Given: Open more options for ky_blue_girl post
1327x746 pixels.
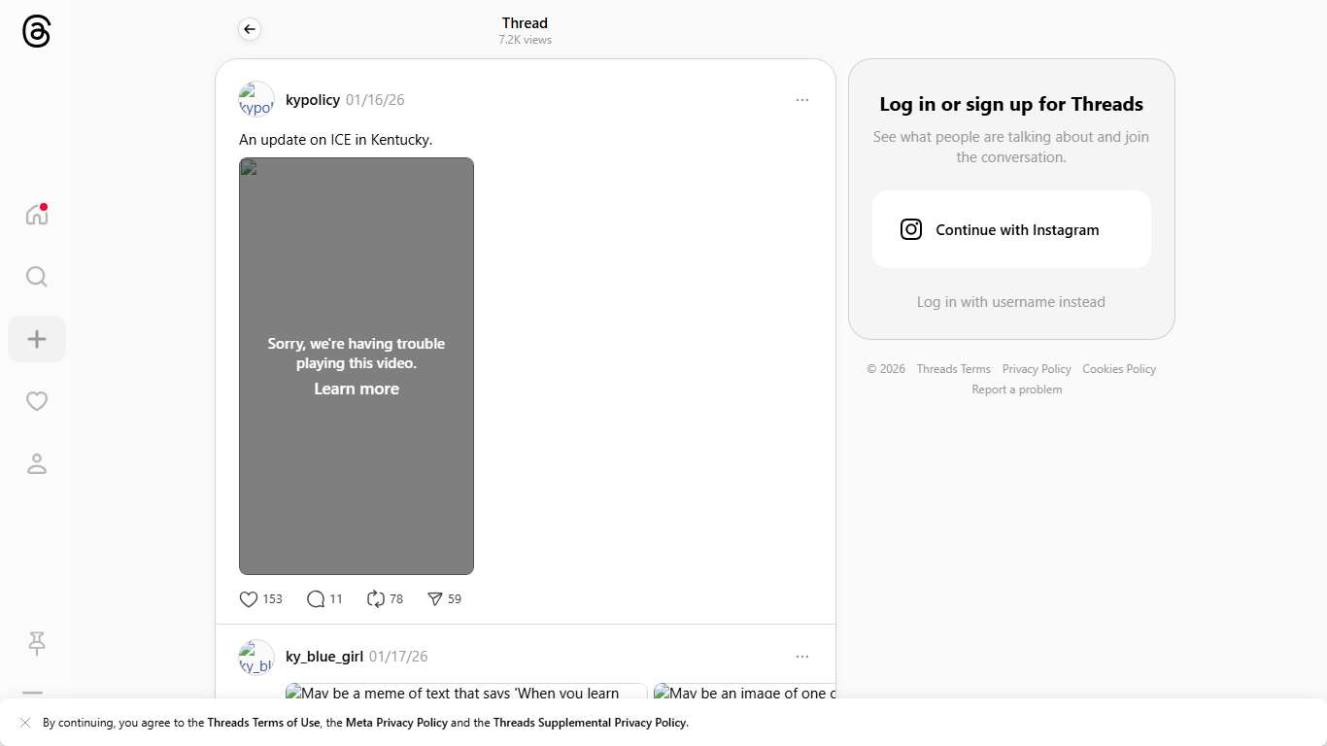Looking at the screenshot, I should [x=801, y=657].
